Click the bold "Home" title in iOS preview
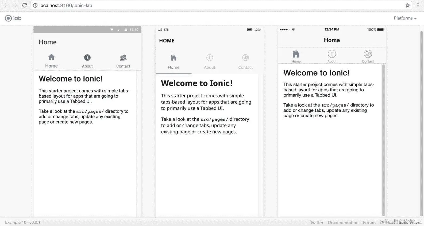The width and height of the screenshot is (424, 226). point(332,40)
